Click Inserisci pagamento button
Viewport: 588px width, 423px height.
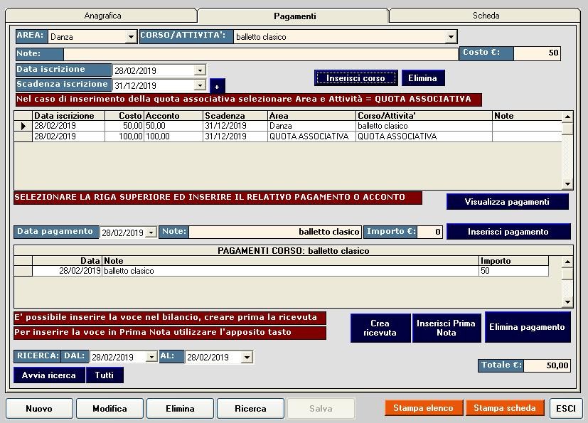[508, 232]
